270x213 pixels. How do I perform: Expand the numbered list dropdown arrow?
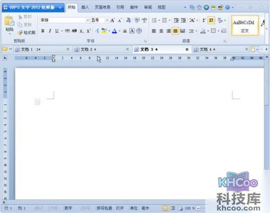(170, 20)
